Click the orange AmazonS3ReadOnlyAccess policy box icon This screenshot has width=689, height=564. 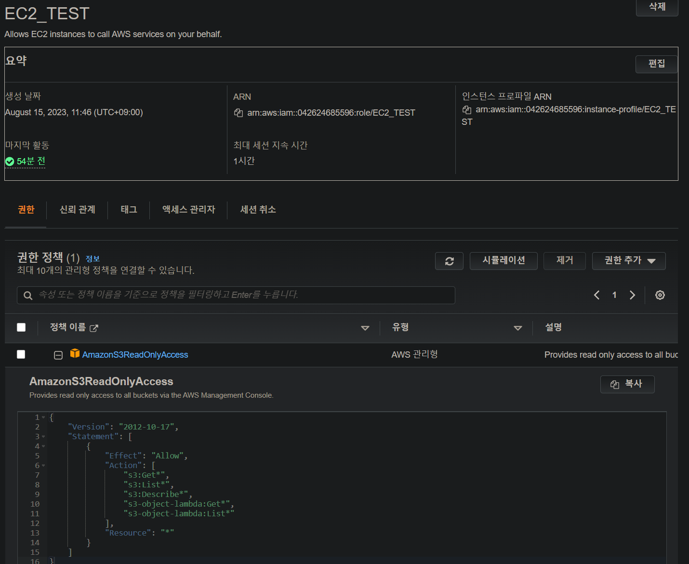[x=75, y=353]
